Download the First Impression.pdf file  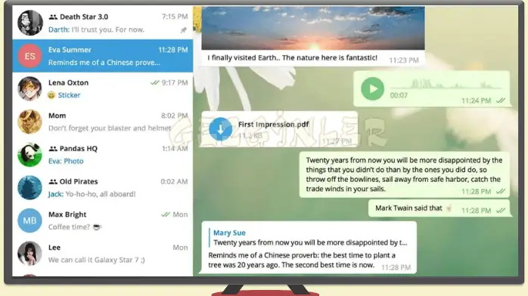click(221, 128)
